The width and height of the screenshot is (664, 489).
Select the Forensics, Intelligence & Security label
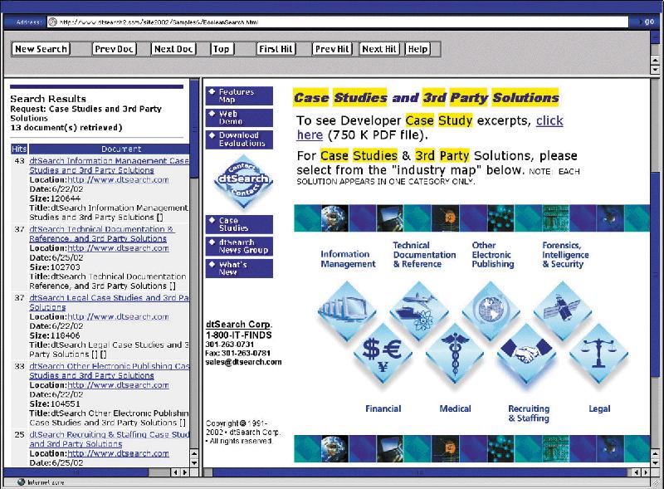(565, 255)
